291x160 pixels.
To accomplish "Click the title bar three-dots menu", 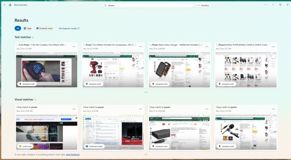I will pyautogui.click(x=266, y=5).
